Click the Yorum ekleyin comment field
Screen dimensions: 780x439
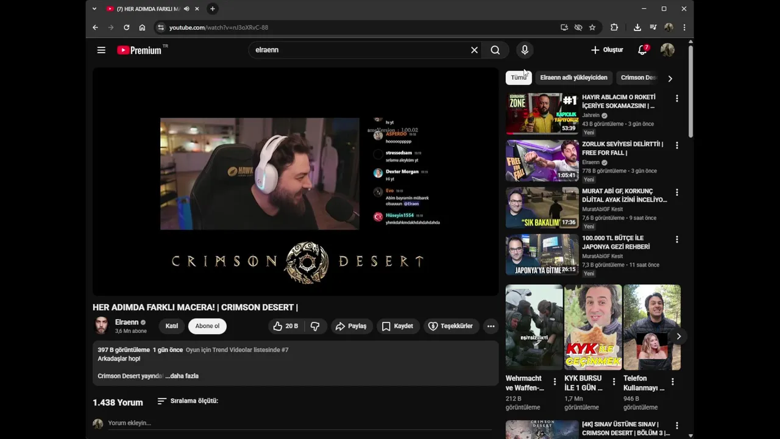[299, 423]
